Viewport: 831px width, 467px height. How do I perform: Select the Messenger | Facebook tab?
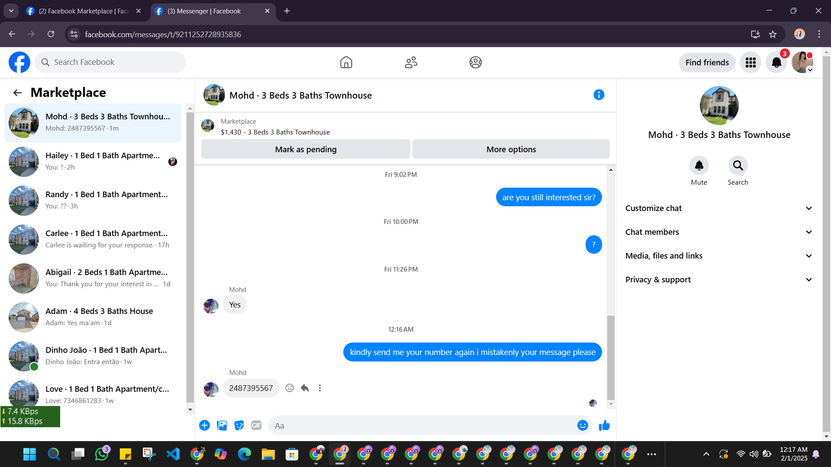coord(212,11)
